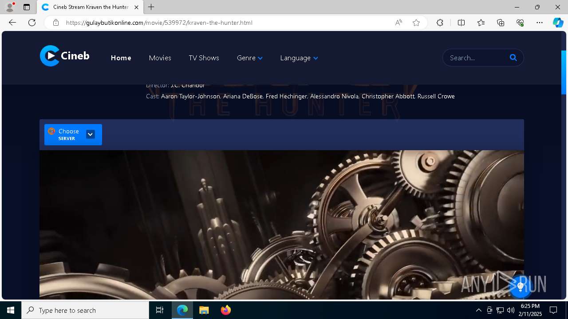Open a new browser tab

tap(151, 7)
